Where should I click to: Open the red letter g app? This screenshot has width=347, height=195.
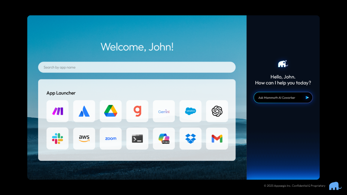pyautogui.click(x=137, y=111)
